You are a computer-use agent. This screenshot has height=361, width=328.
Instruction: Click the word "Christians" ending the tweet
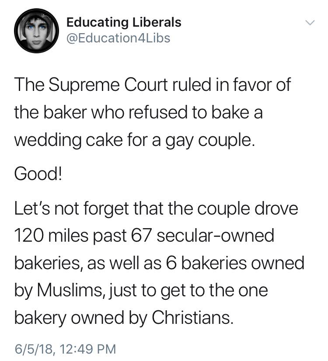[x=192, y=317]
